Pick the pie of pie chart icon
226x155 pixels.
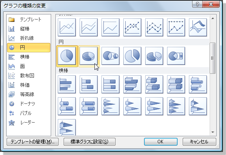(110, 56)
